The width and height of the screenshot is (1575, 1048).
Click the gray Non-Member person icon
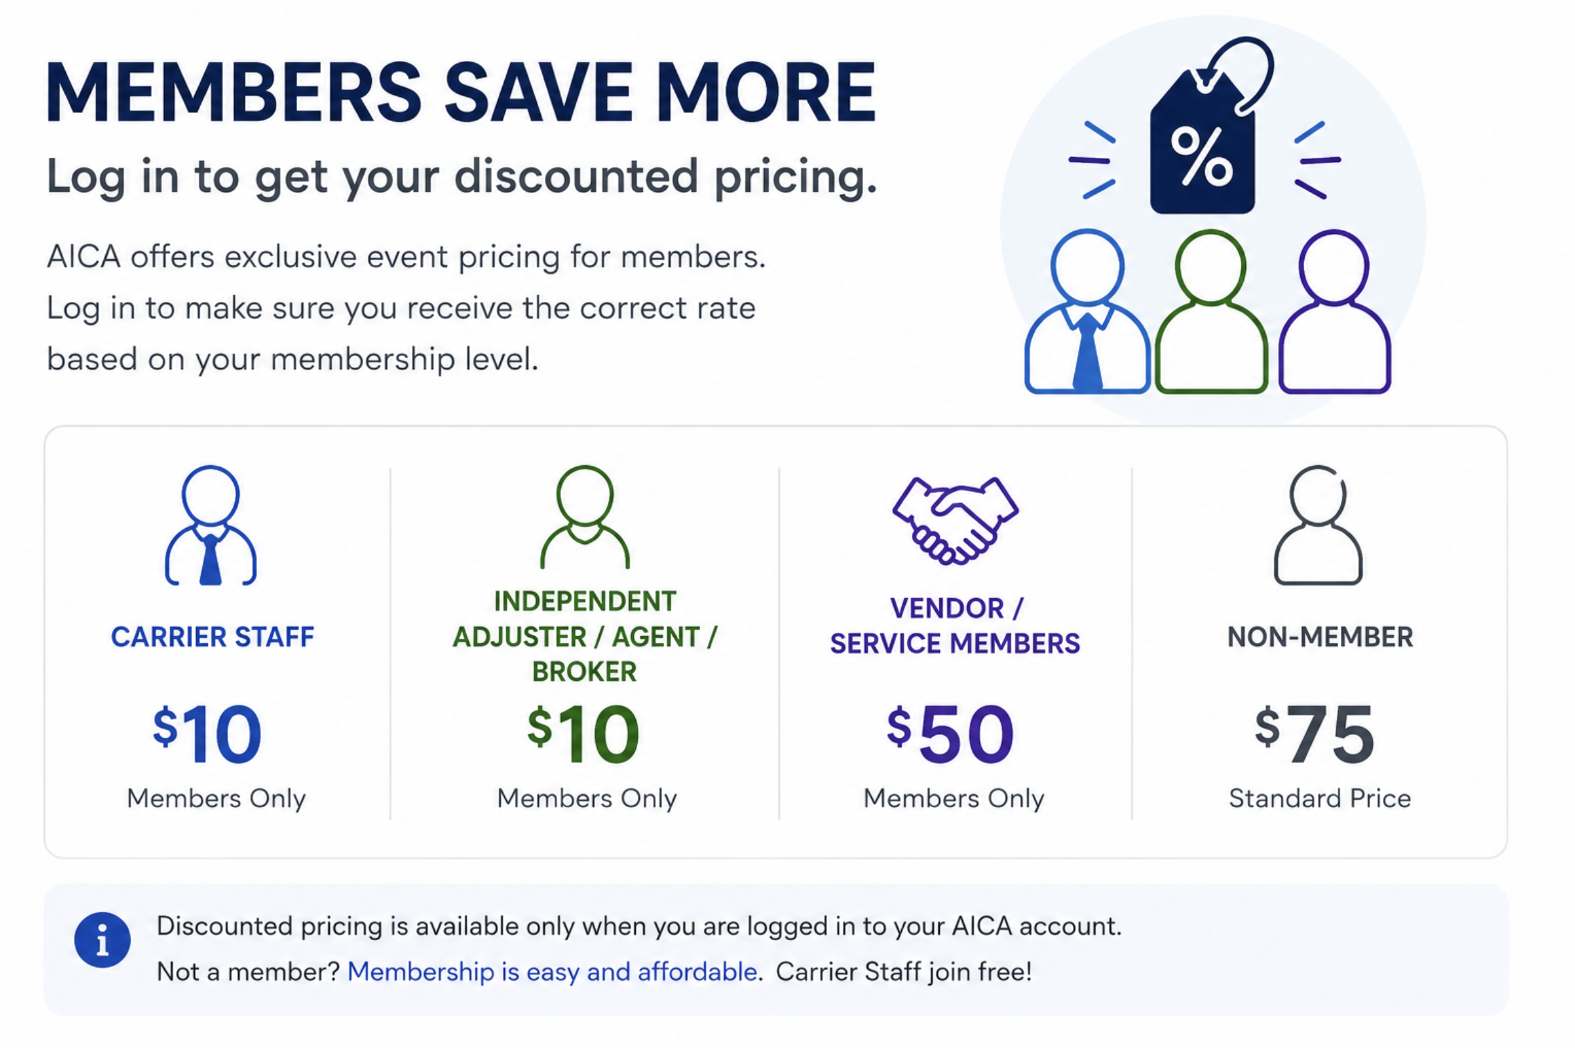point(1318,525)
